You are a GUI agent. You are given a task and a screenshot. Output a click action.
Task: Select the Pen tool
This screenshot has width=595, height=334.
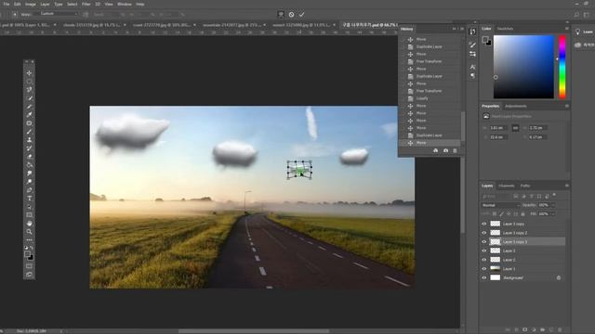(x=29, y=189)
